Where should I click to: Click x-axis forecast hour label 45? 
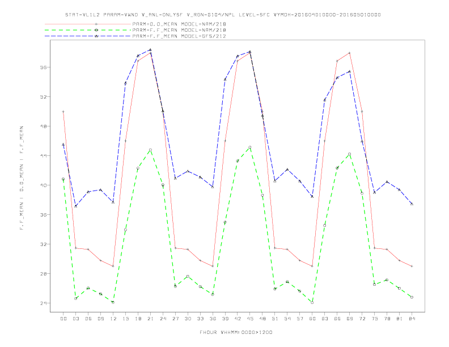pyautogui.click(x=250, y=319)
